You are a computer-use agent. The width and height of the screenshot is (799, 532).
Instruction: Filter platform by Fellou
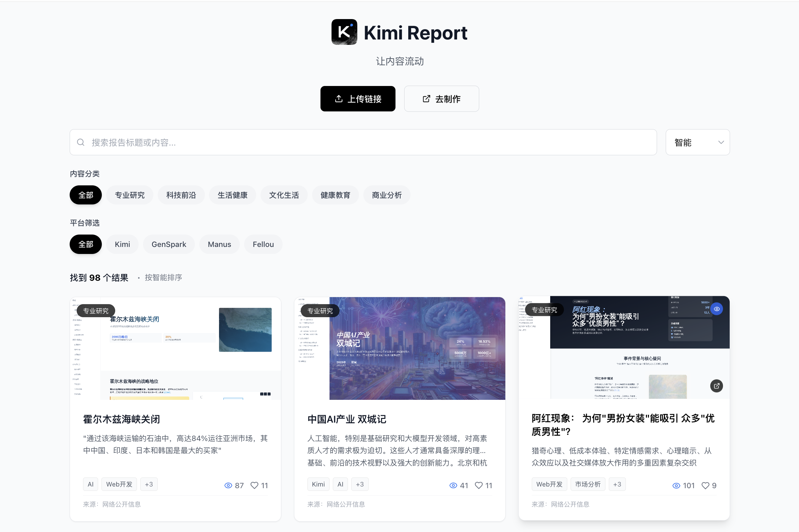tap(263, 244)
